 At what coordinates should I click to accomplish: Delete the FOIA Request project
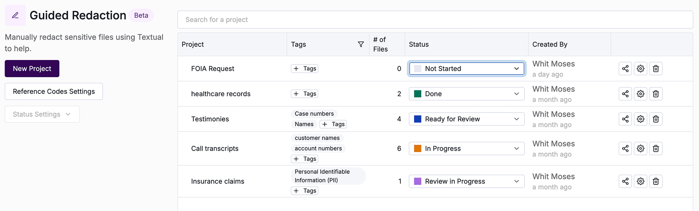[x=656, y=69]
